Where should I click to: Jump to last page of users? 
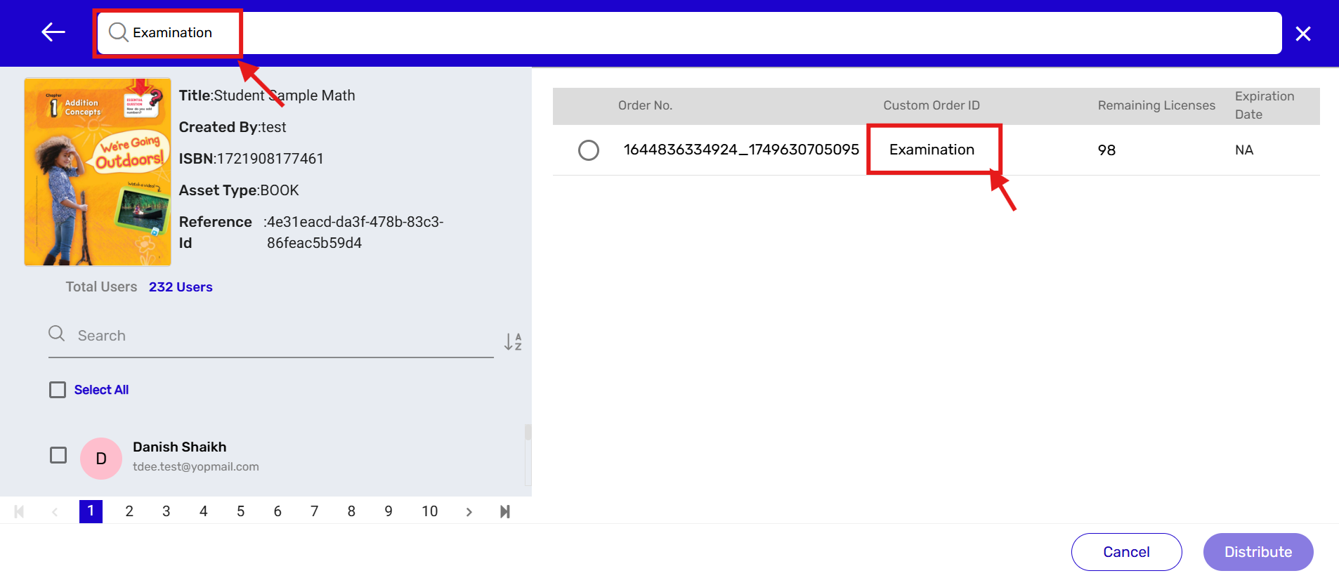click(504, 512)
